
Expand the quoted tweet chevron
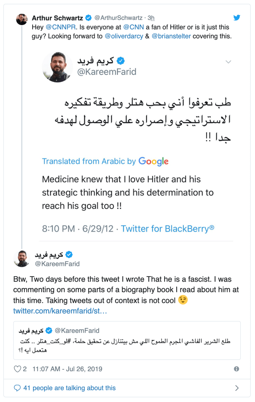click(x=228, y=62)
